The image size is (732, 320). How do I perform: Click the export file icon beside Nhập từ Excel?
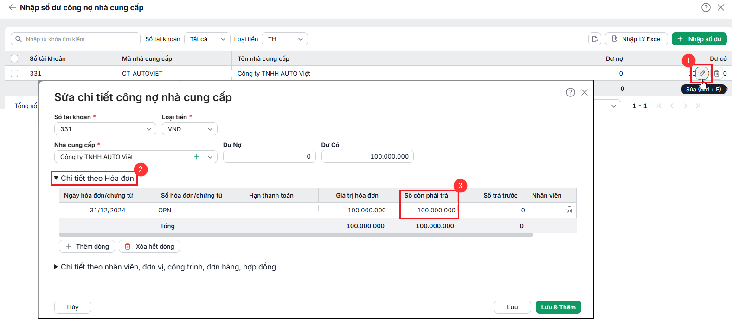tap(595, 39)
